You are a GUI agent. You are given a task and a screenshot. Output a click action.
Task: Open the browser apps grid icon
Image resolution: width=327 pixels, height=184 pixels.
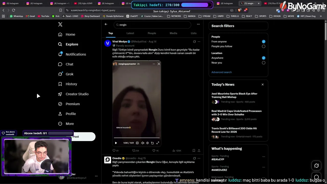[x=3, y=16]
